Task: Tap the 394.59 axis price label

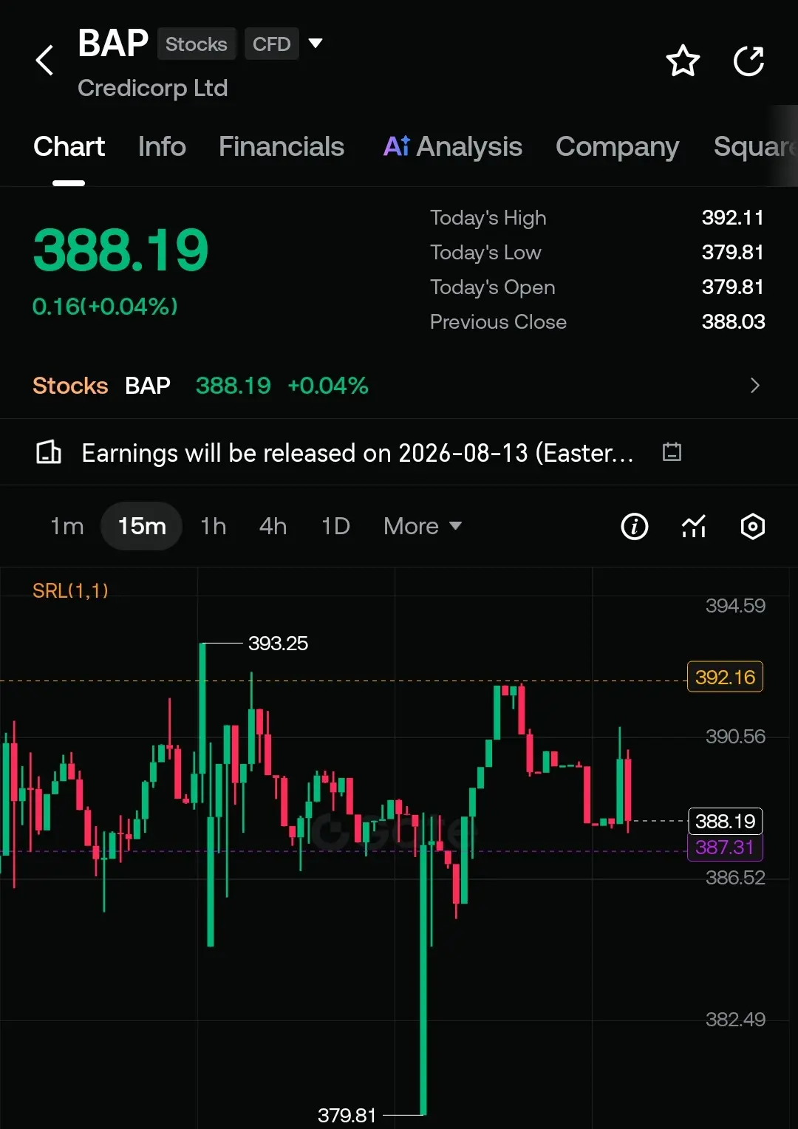Action: 735,606
